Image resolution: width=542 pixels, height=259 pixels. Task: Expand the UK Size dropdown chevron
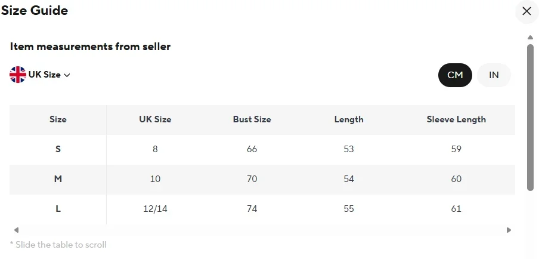click(67, 75)
